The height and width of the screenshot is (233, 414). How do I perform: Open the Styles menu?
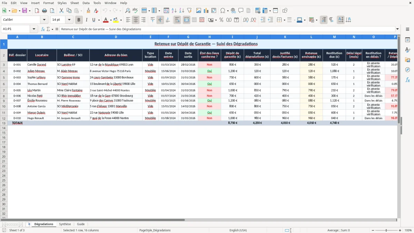pos(62,3)
